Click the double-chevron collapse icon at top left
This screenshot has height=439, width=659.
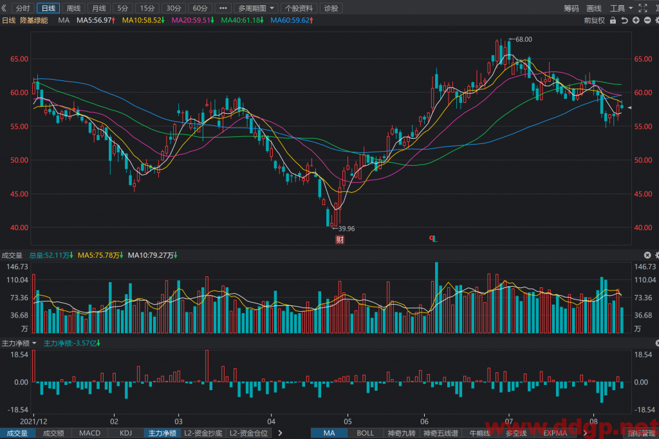pyautogui.click(x=4, y=8)
